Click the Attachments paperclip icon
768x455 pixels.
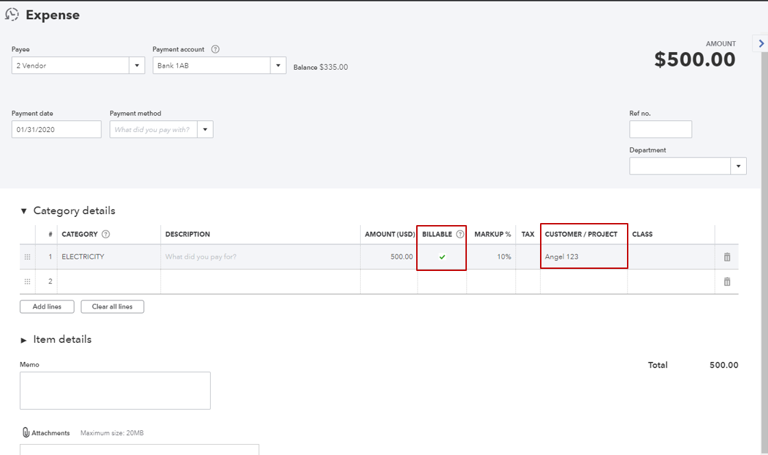pos(26,432)
